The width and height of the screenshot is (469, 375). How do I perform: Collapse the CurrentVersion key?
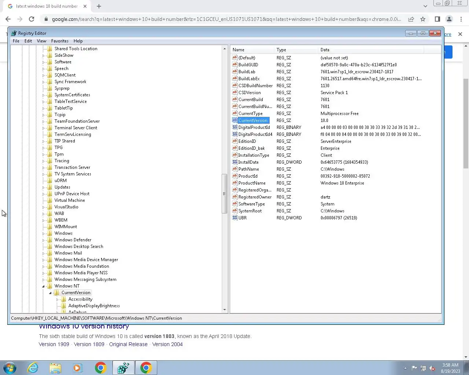pos(50,293)
